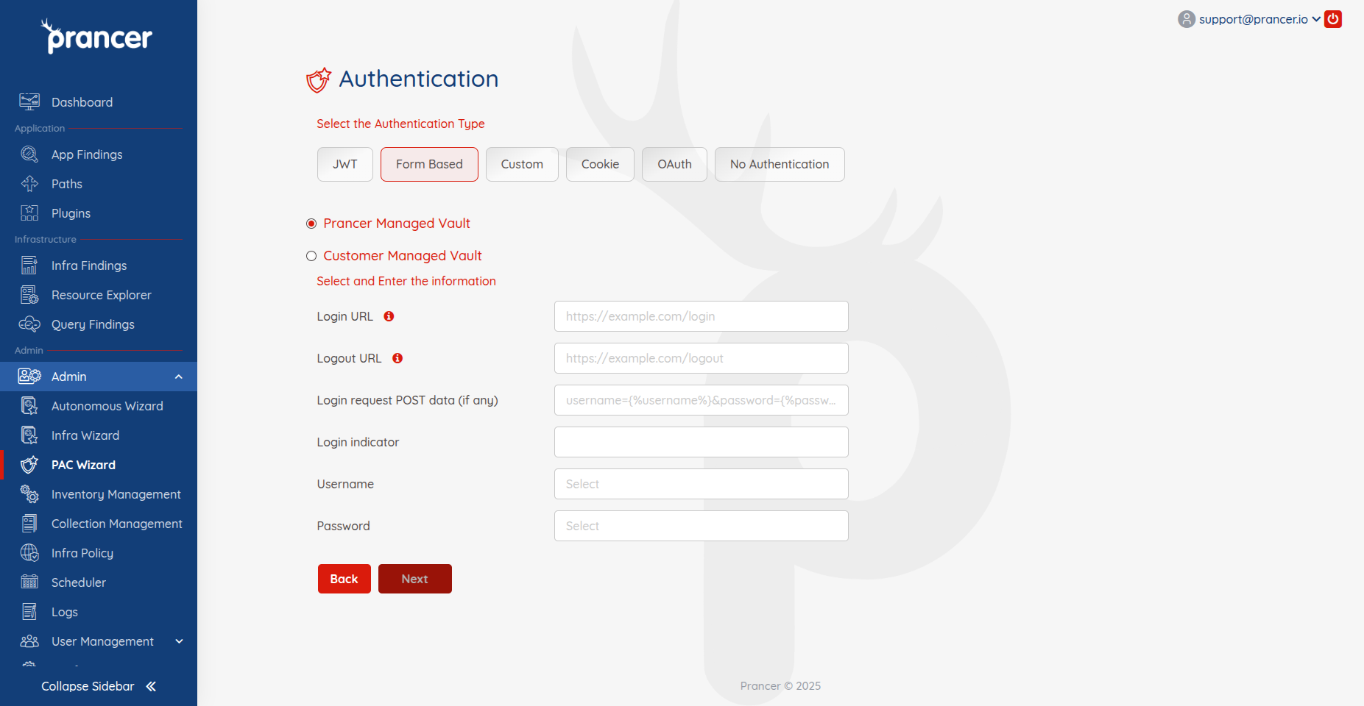Open Inventory Management from sidebar
The image size is (1364, 706).
[116, 494]
